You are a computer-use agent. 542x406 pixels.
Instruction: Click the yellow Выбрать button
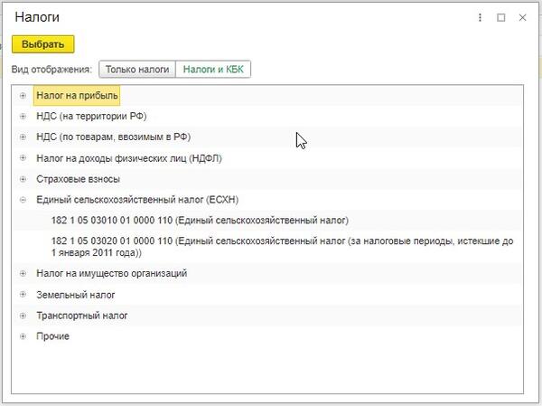click(42, 43)
